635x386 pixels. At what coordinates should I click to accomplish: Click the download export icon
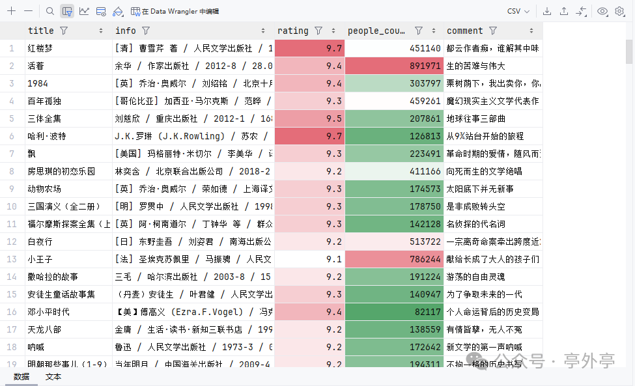546,11
